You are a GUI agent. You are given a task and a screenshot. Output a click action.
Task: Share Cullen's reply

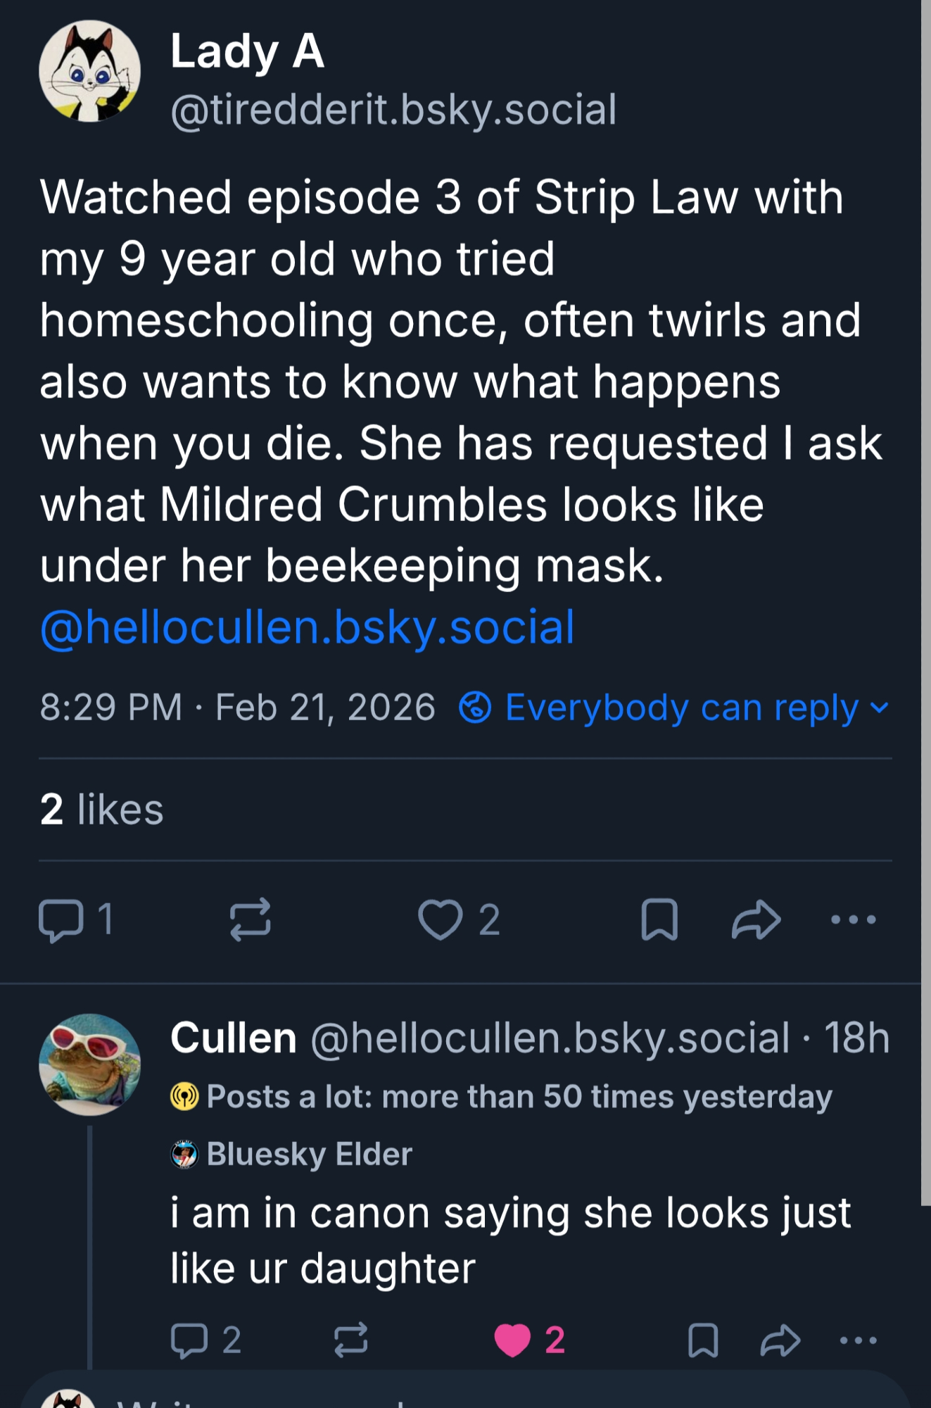780,1340
